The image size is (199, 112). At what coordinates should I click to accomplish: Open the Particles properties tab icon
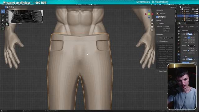click(179, 57)
